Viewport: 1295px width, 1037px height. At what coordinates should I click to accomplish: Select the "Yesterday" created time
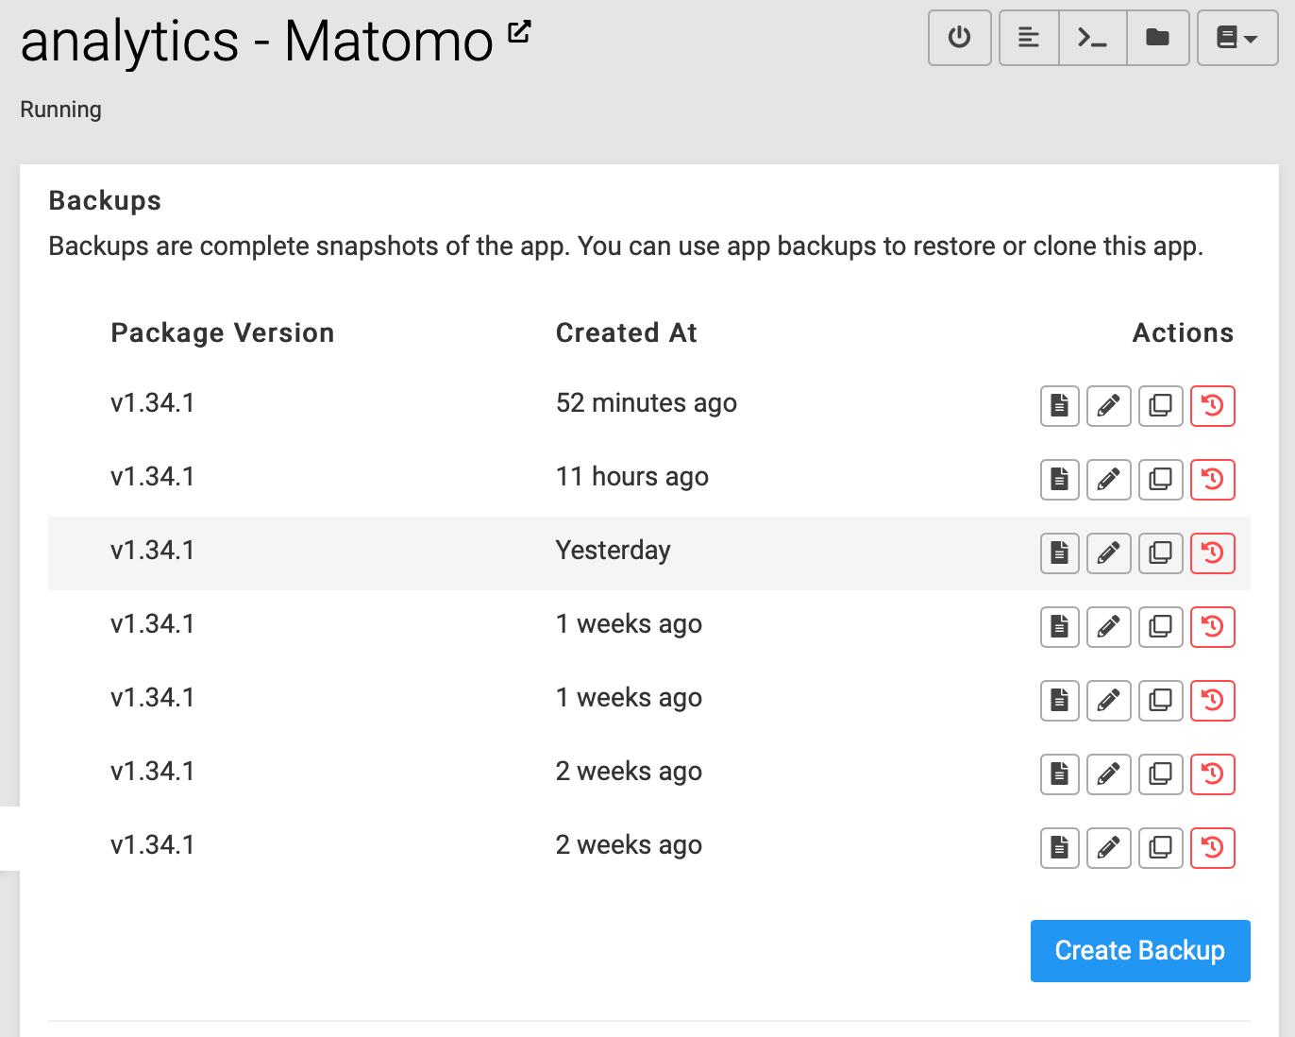click(x=614, y=551)
